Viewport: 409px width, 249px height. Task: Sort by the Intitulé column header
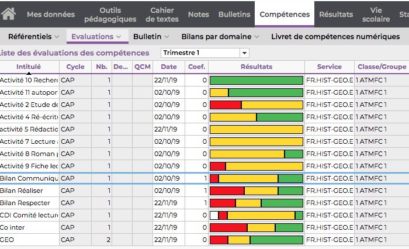click(x=29, y=67)
